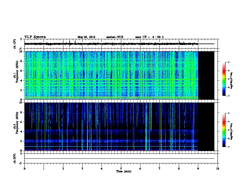The width and height of the screenshot is (245, 189).
Task: Click the time-axis tick label '0'
Action: coord(24,169)
